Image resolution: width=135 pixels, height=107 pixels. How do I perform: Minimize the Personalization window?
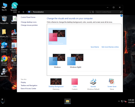(107, 7)
